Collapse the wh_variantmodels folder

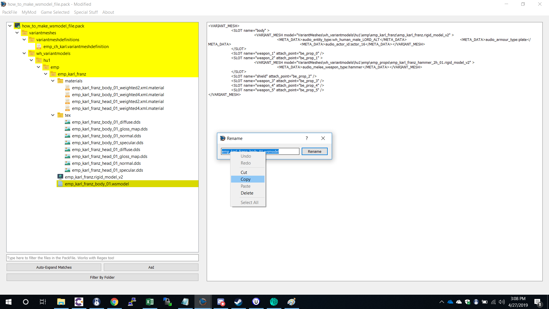click(24, 53)
